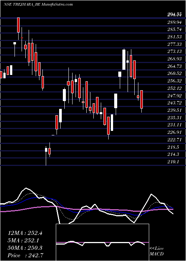Click the 268.93 price axis label

coord(174,59)
